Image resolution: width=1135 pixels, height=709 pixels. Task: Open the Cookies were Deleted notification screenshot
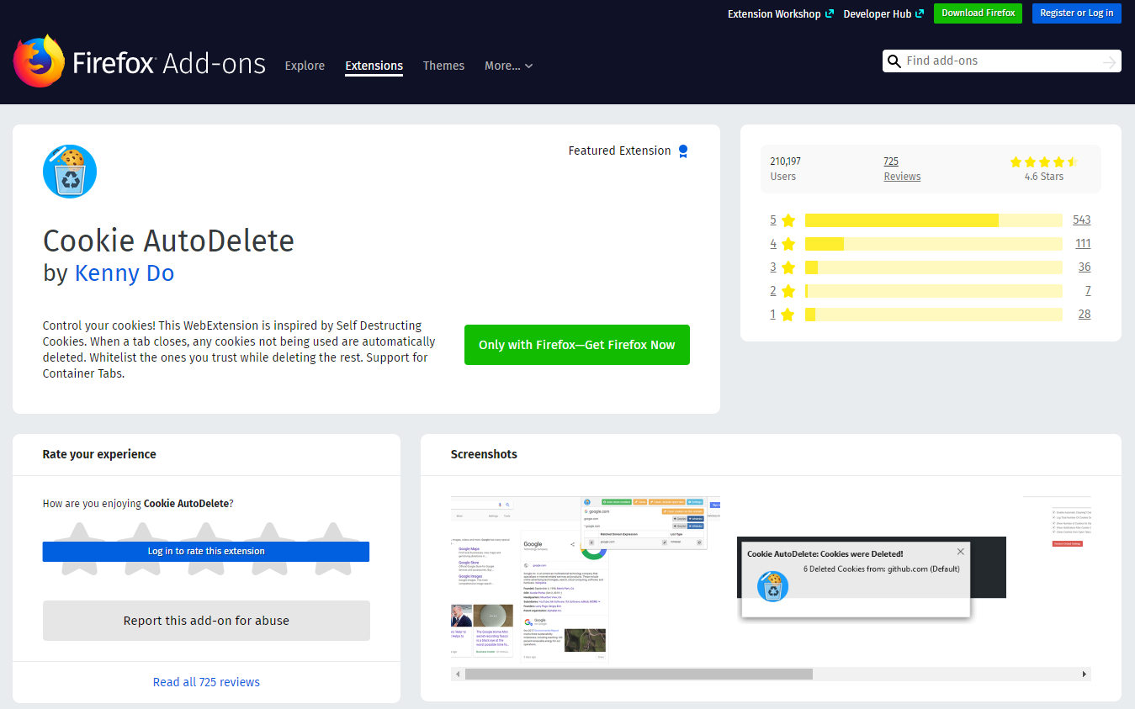[872, 580]
